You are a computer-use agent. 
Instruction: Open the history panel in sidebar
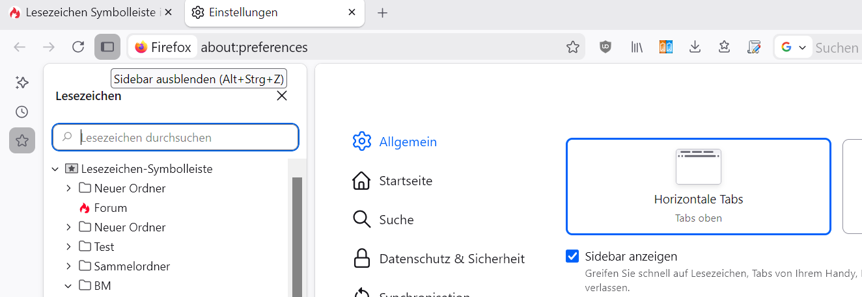coord(22,112)
